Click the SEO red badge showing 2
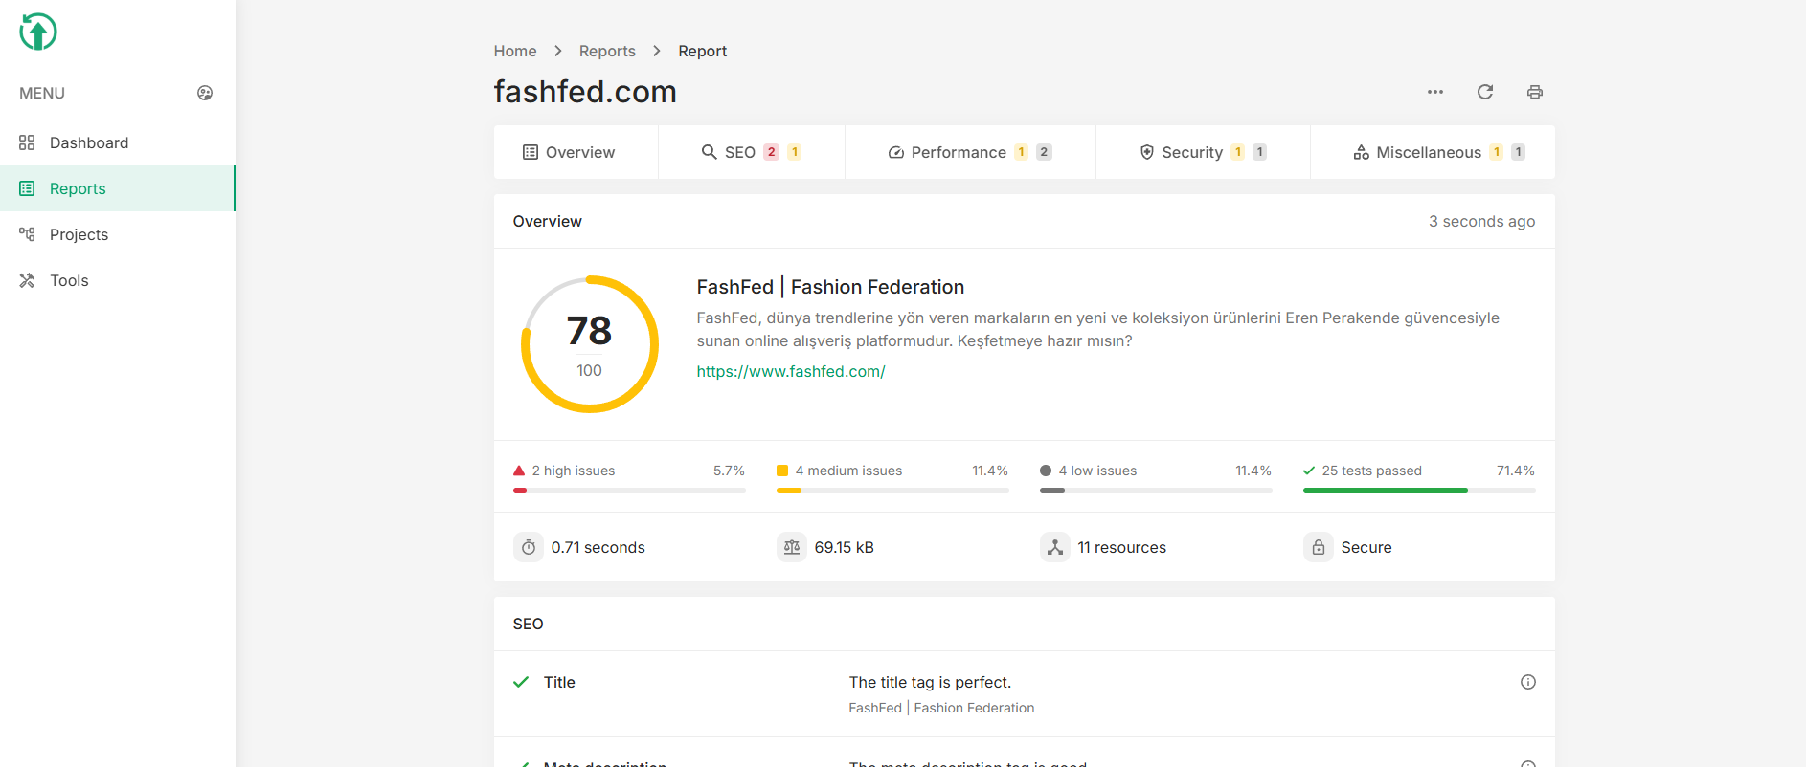 click(x=772, y=152)
